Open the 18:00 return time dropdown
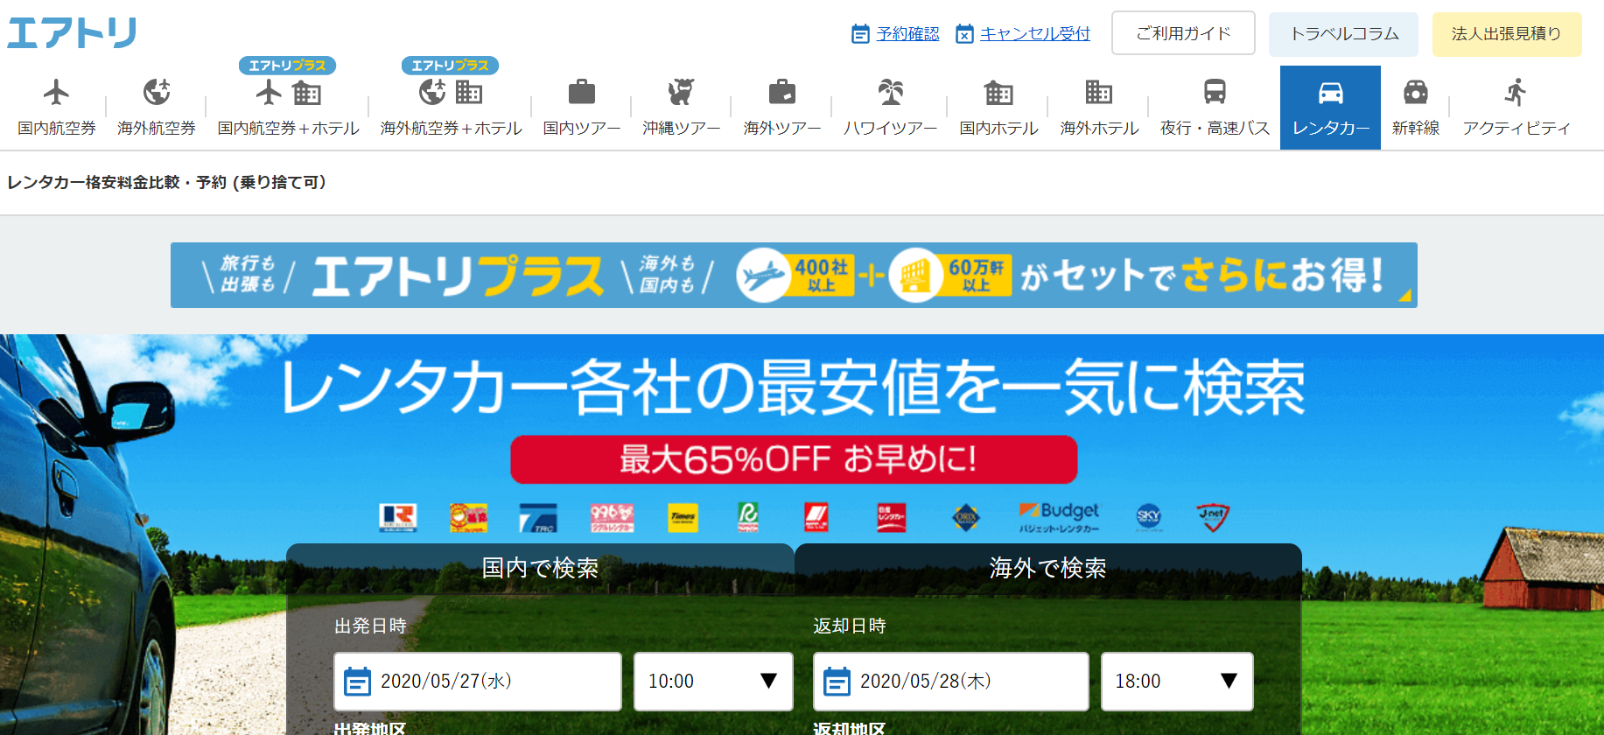The width and height of the screenshot is (1604, 735). point(1177,681)
